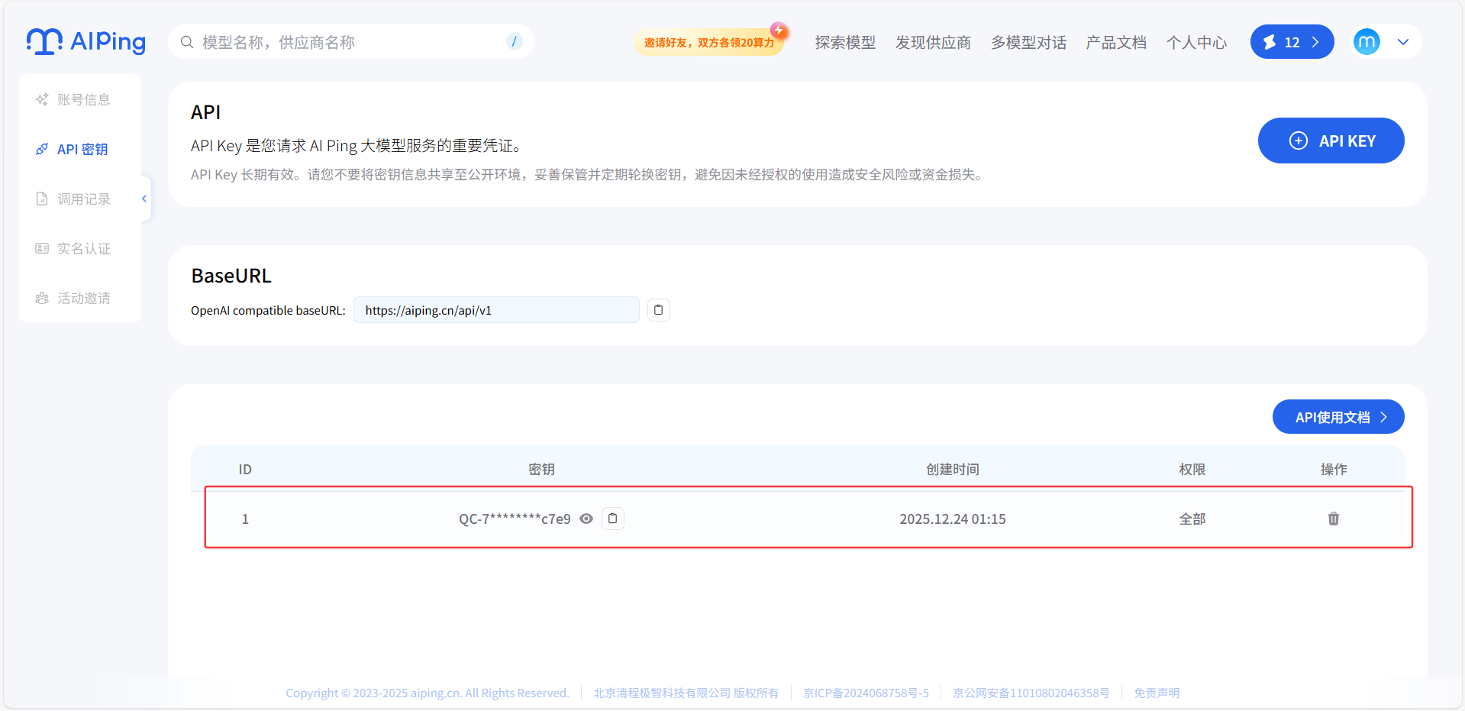Open the 京公网安备 record link
The image size is (1465, 711).
click(1031, 693)
